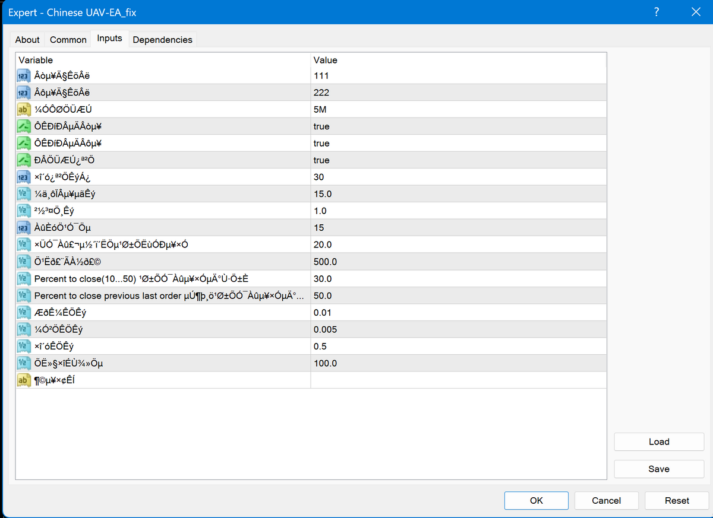Click the double icon in the 0.005 row
This screenshot has height=518, width=713.
click(24, 330)
